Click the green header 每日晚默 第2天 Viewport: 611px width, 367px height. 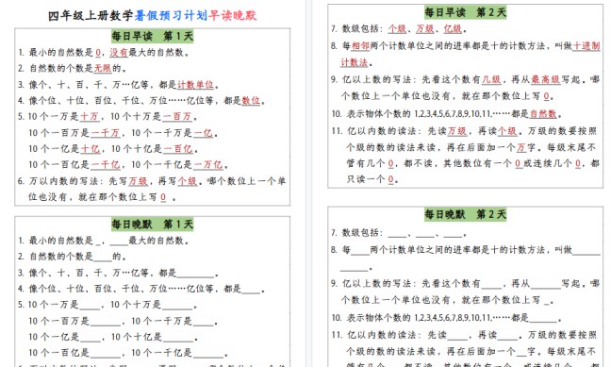pyautogui.click(x=465, y=214)
